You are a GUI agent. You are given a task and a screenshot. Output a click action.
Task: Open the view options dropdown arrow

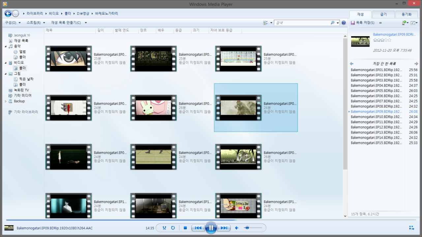271,23
